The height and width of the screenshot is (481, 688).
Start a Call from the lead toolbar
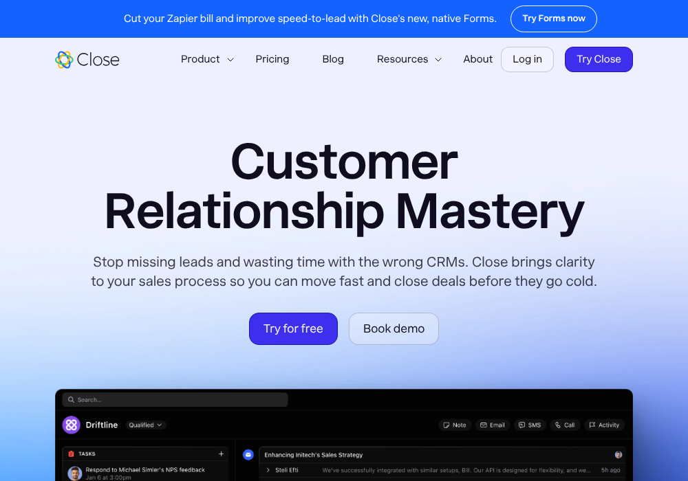pos(565,425)
